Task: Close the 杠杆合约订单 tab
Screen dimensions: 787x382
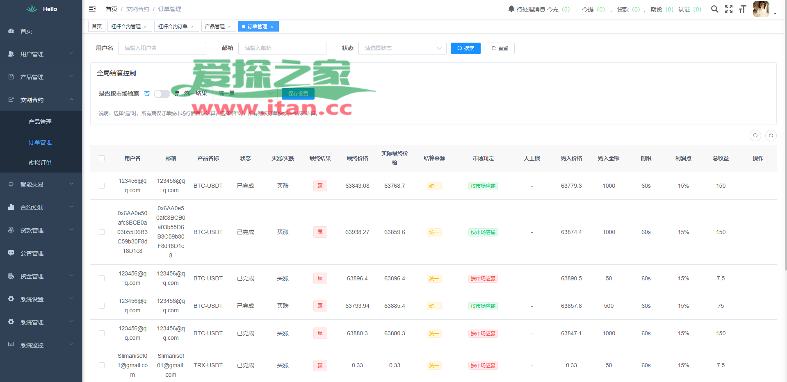Action: 192,27
